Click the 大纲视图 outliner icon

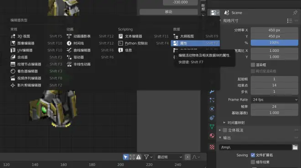coord(176,36)
